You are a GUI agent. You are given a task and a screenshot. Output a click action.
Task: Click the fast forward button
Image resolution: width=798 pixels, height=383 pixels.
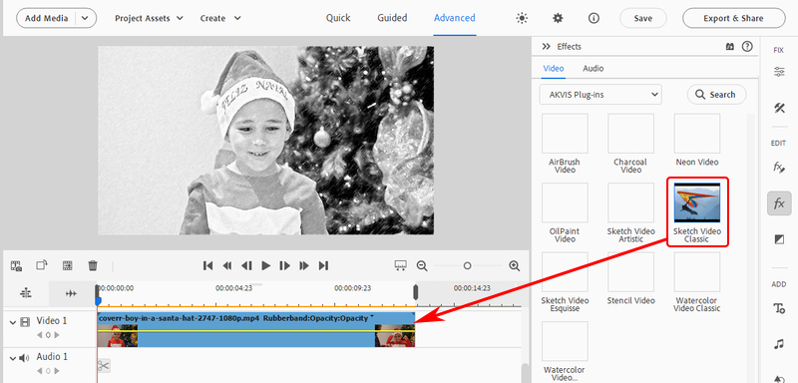click(304, 265)
